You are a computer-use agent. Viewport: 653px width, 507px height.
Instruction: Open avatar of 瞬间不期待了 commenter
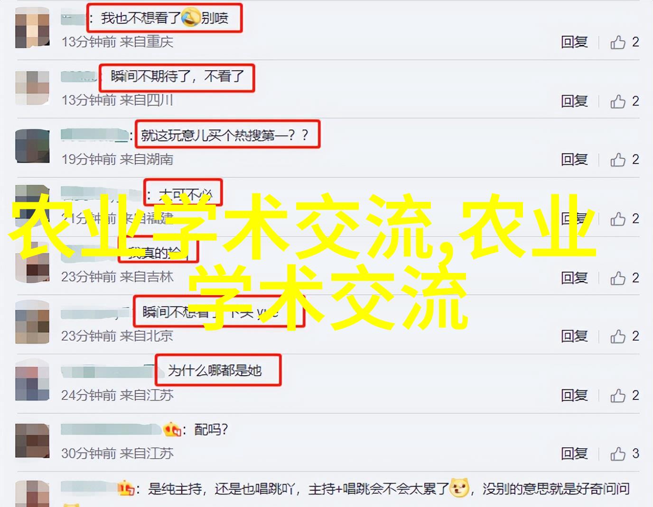pos(32,88)
